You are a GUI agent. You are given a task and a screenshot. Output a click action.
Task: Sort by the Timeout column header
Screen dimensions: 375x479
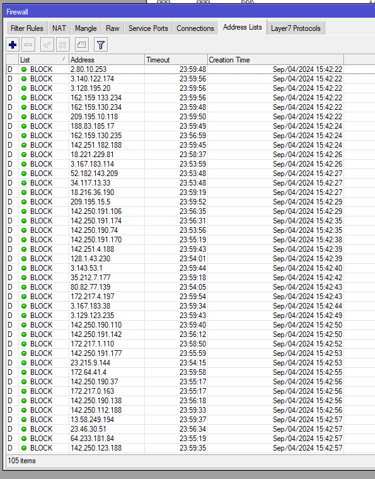pos(176,60)
